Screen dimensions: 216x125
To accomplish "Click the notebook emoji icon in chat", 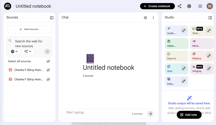I will (x=90, y=59).
